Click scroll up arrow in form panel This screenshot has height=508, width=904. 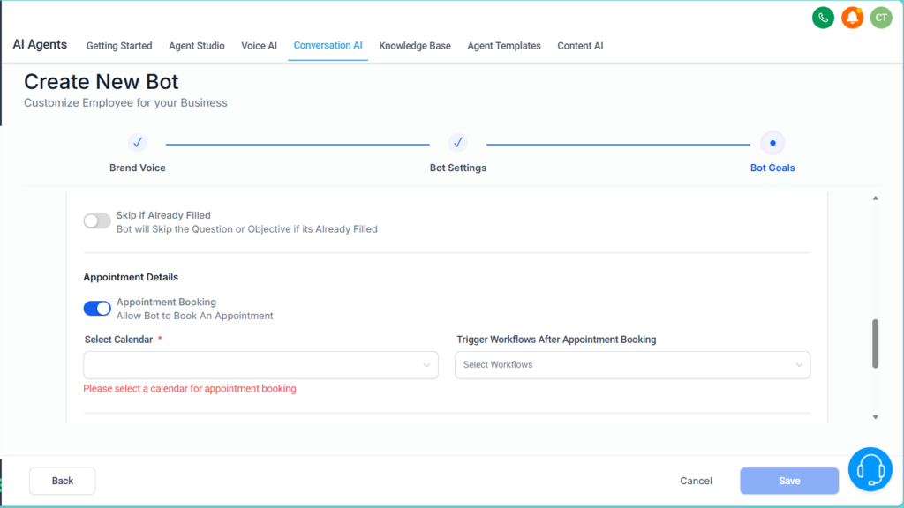pos(875,198)
